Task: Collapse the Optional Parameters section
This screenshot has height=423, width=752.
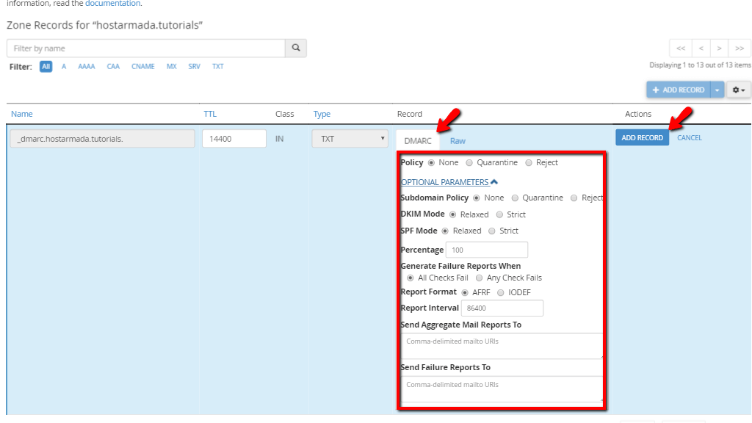Action: point(449,182)
